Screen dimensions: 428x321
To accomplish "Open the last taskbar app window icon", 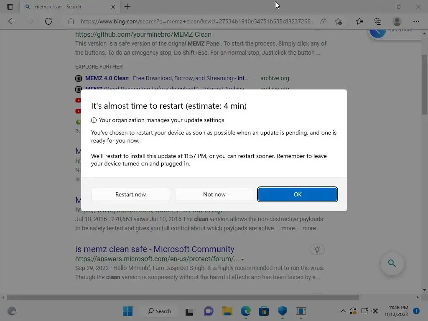I will (x=301, y=311).
